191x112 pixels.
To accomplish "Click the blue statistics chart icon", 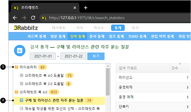I will click(x=20, y=51).
